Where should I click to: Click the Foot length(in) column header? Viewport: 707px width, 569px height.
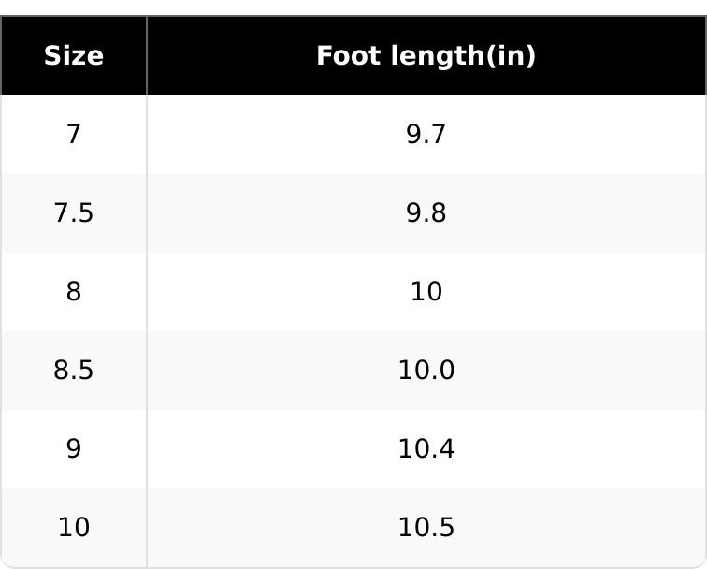[x=426, y=56]
